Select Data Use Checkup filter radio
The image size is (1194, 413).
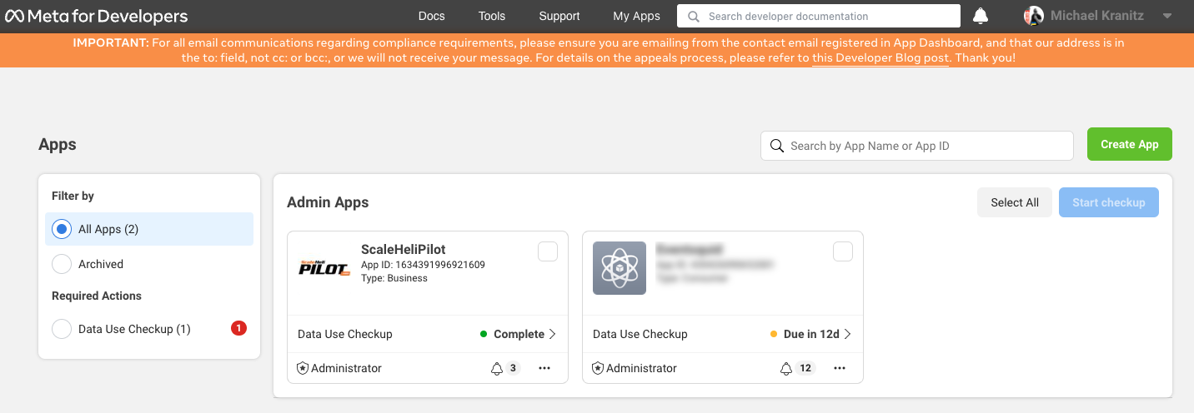coord(62,329)
